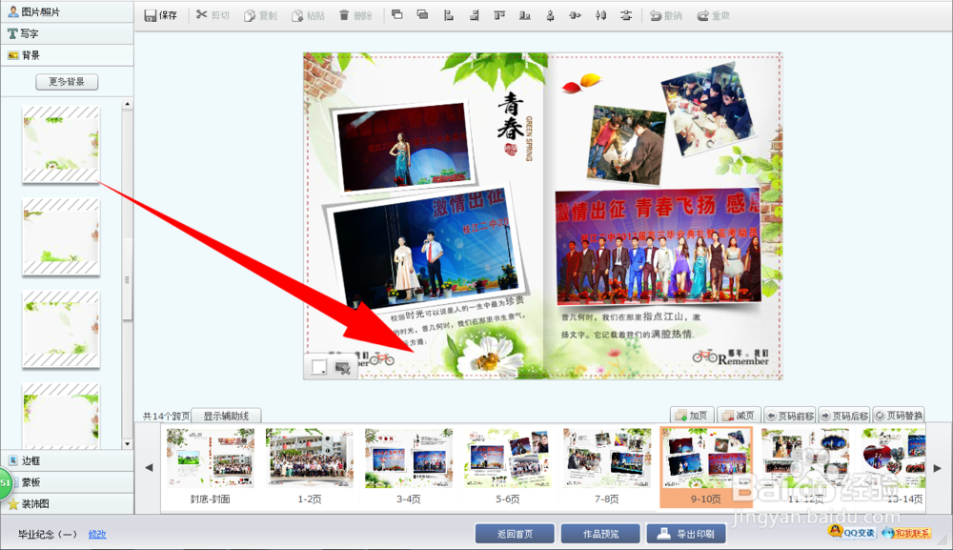This screenshot has width=953, height=550.
Task: Click the align-top alignment icon
Action: 500,14
